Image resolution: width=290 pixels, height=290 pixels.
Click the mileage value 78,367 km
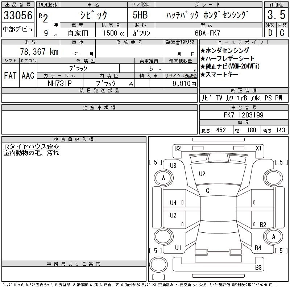tap(40, 52)
